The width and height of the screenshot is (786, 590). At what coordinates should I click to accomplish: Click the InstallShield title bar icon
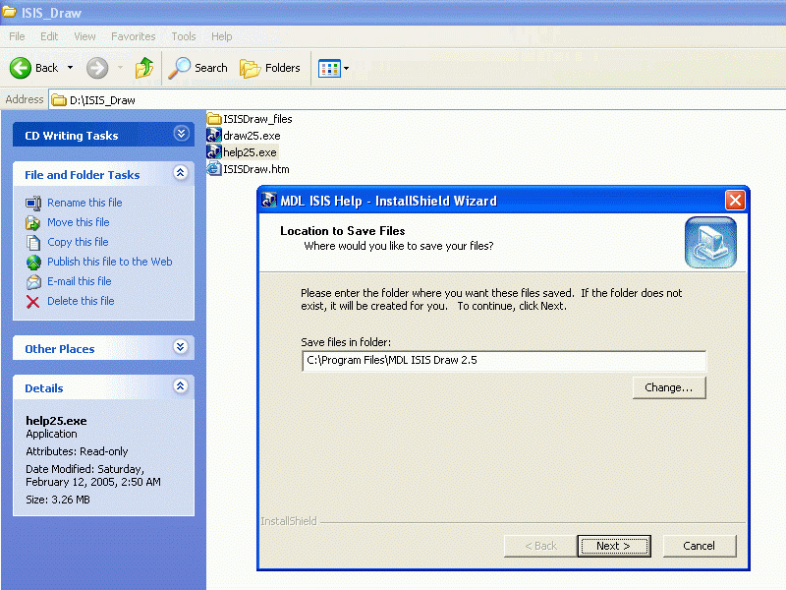[269, 201]
